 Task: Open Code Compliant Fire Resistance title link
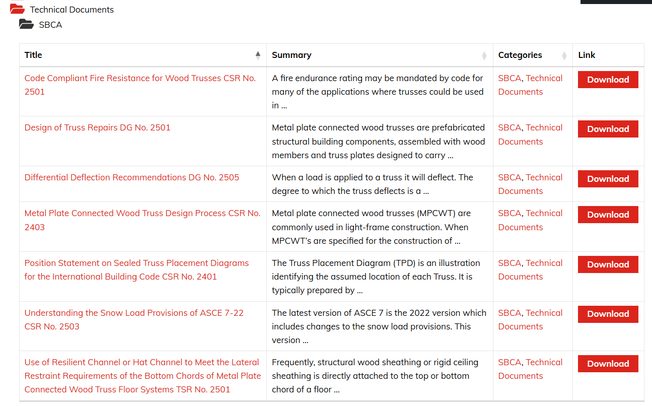[139, 78]
